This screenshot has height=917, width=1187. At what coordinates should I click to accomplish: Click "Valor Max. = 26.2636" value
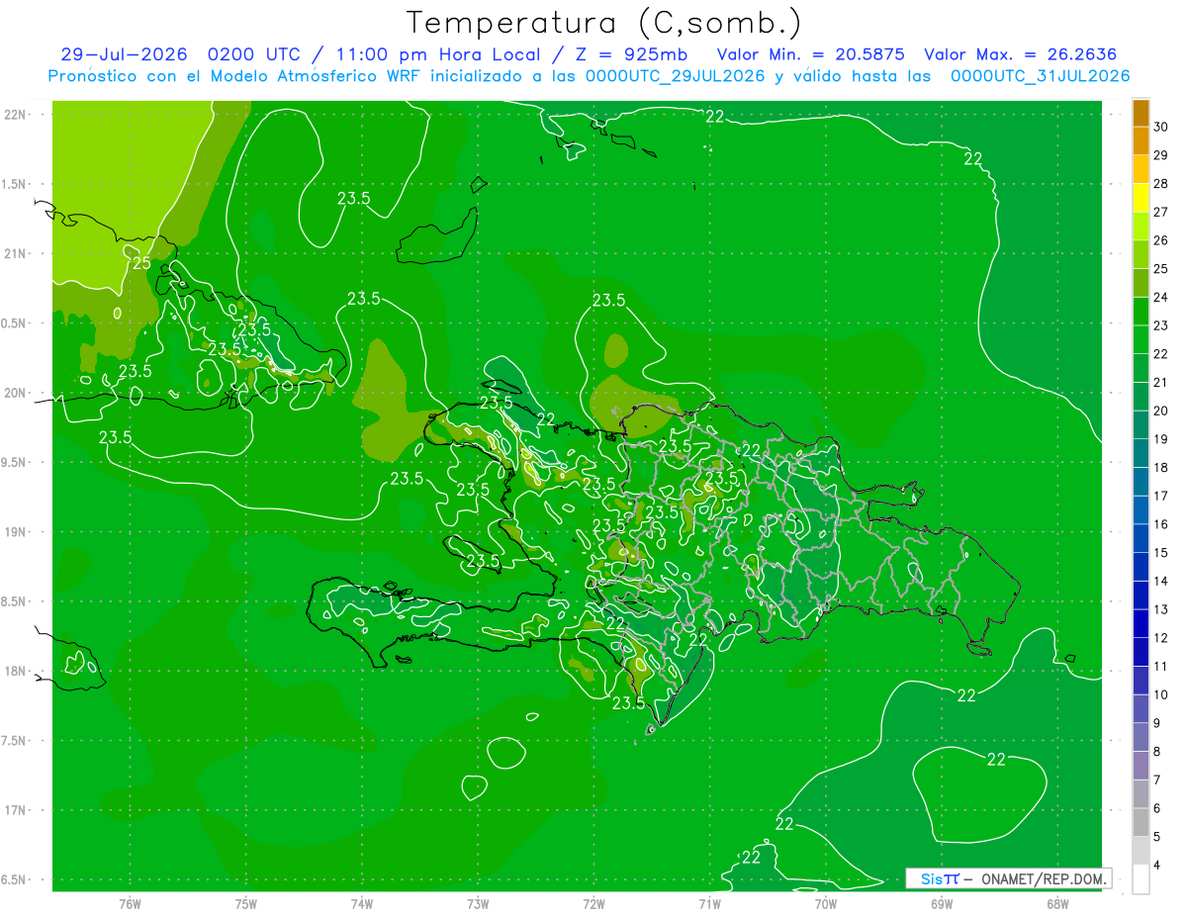1022,54
